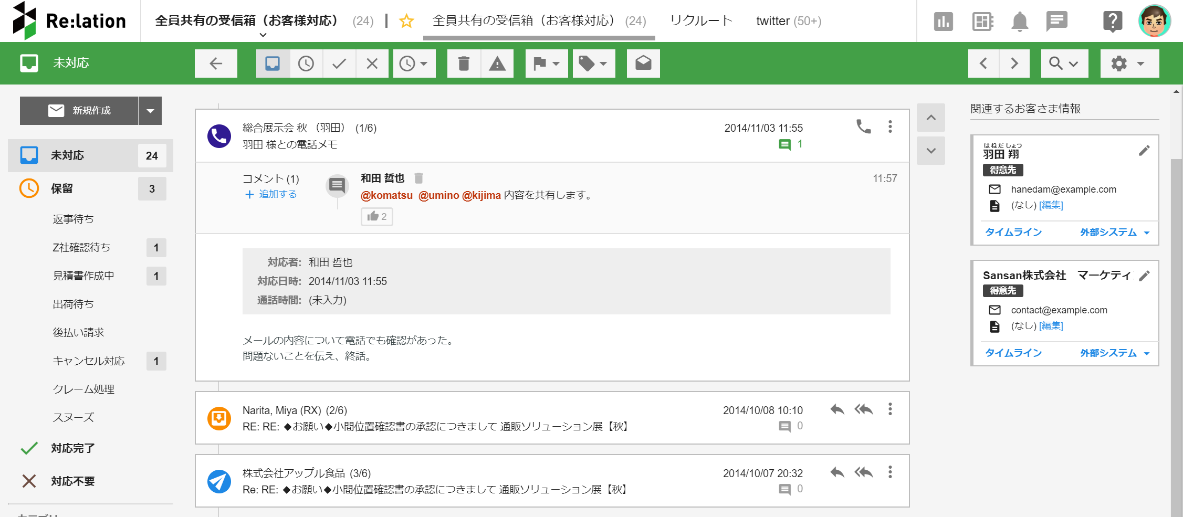Expand the 新規作成 dropdown arrow
This screenshot has width=1183, height=517.
(x=150, y=111)
